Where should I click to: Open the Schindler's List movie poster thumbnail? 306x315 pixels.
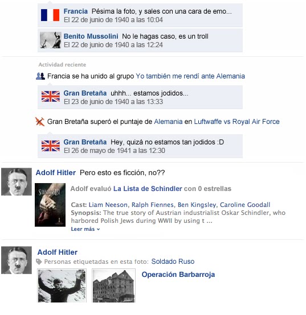[x=50, y=205]
